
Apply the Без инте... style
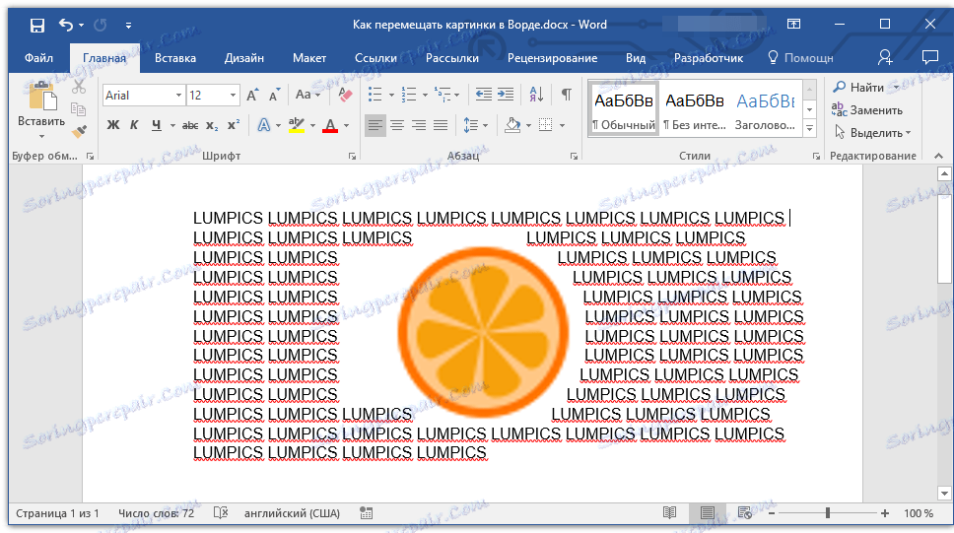tap(694, 109)
